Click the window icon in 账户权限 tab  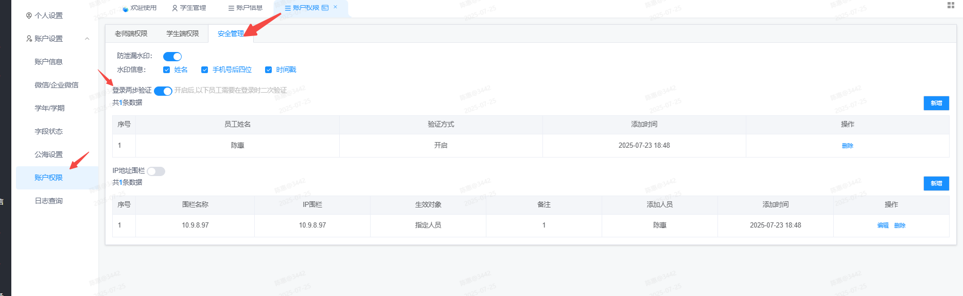tap(325, 8)
